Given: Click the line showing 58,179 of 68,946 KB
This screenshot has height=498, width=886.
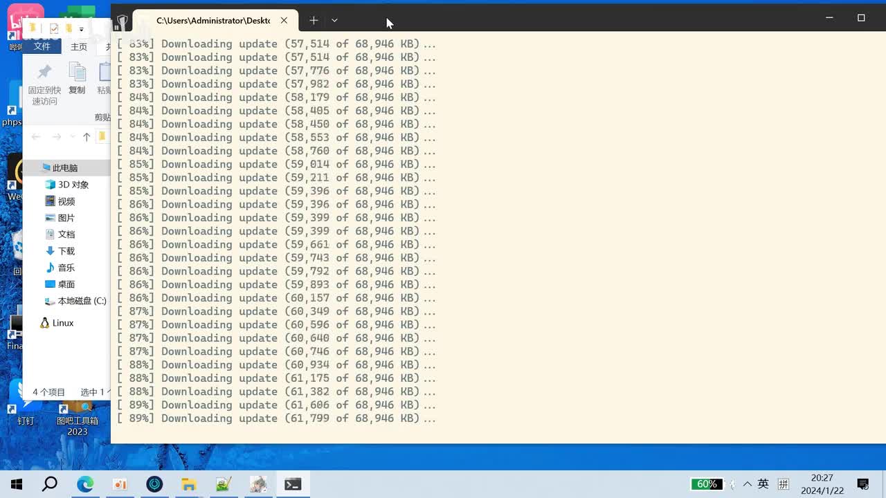Looking at the screenshot, I should 277,98.
